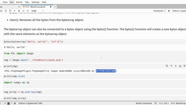Interrupt the kernel with stop icon
The image size is (186, 105).
click(x=19, y=11)
